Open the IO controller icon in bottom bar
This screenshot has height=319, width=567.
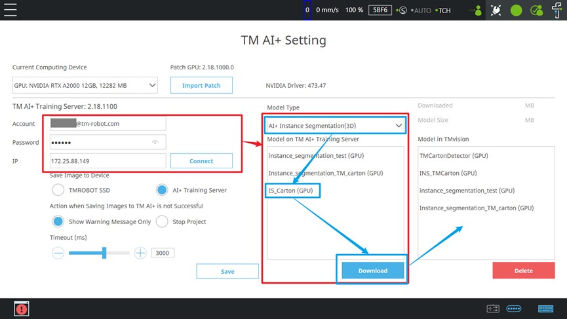(x=493, y=309)
